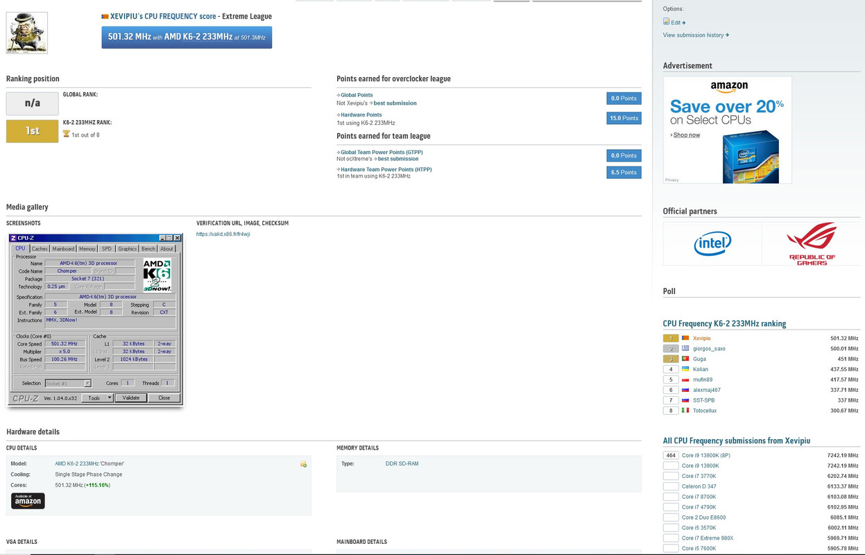Click the gold 1st rank box

32,131
